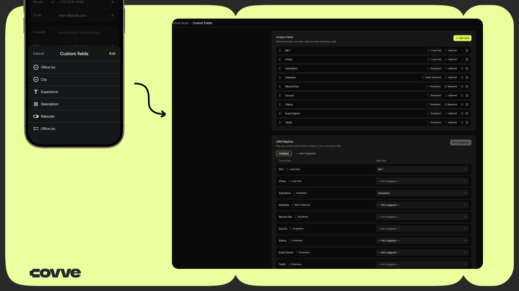Click the options list icon on Record Sta

point(462,86)
